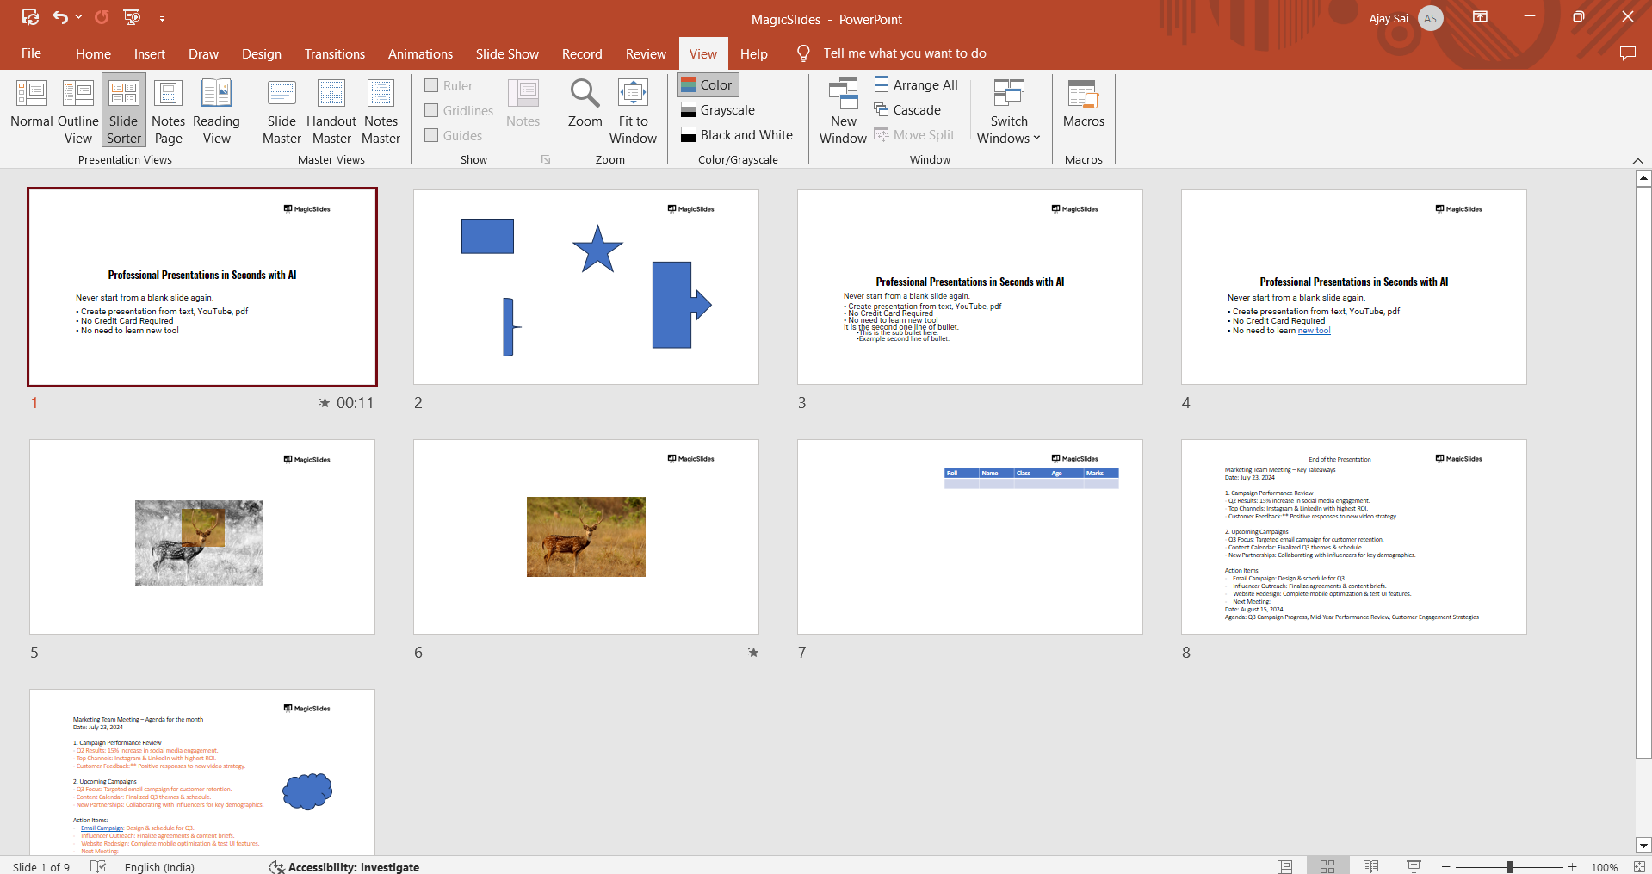The image size is (1652, 874).
Task: Open a New Window
Action: [843, 111]
